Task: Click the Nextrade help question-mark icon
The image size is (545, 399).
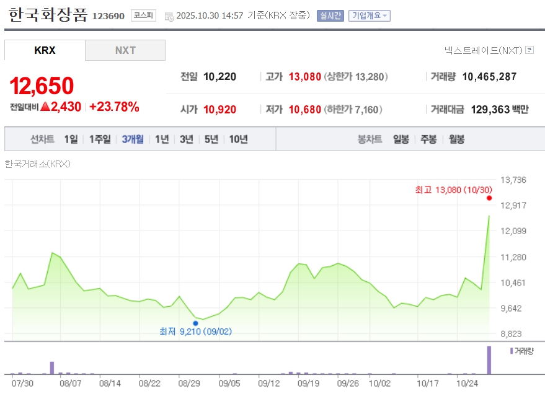Action: (x=529, y=50)
